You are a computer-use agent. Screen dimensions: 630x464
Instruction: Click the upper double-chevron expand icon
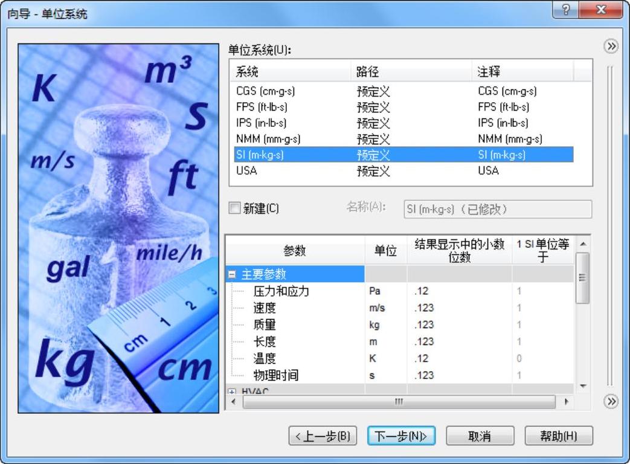[611, 47]
